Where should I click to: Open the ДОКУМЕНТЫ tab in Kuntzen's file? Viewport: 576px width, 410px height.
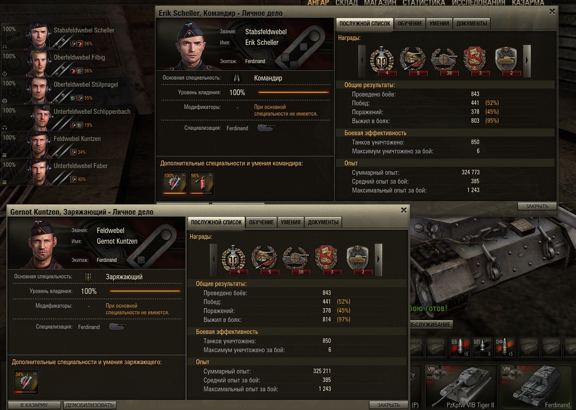(323, 222)
